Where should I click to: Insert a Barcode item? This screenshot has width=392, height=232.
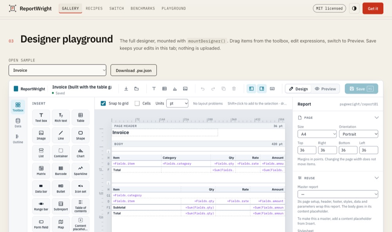point(61,171)
